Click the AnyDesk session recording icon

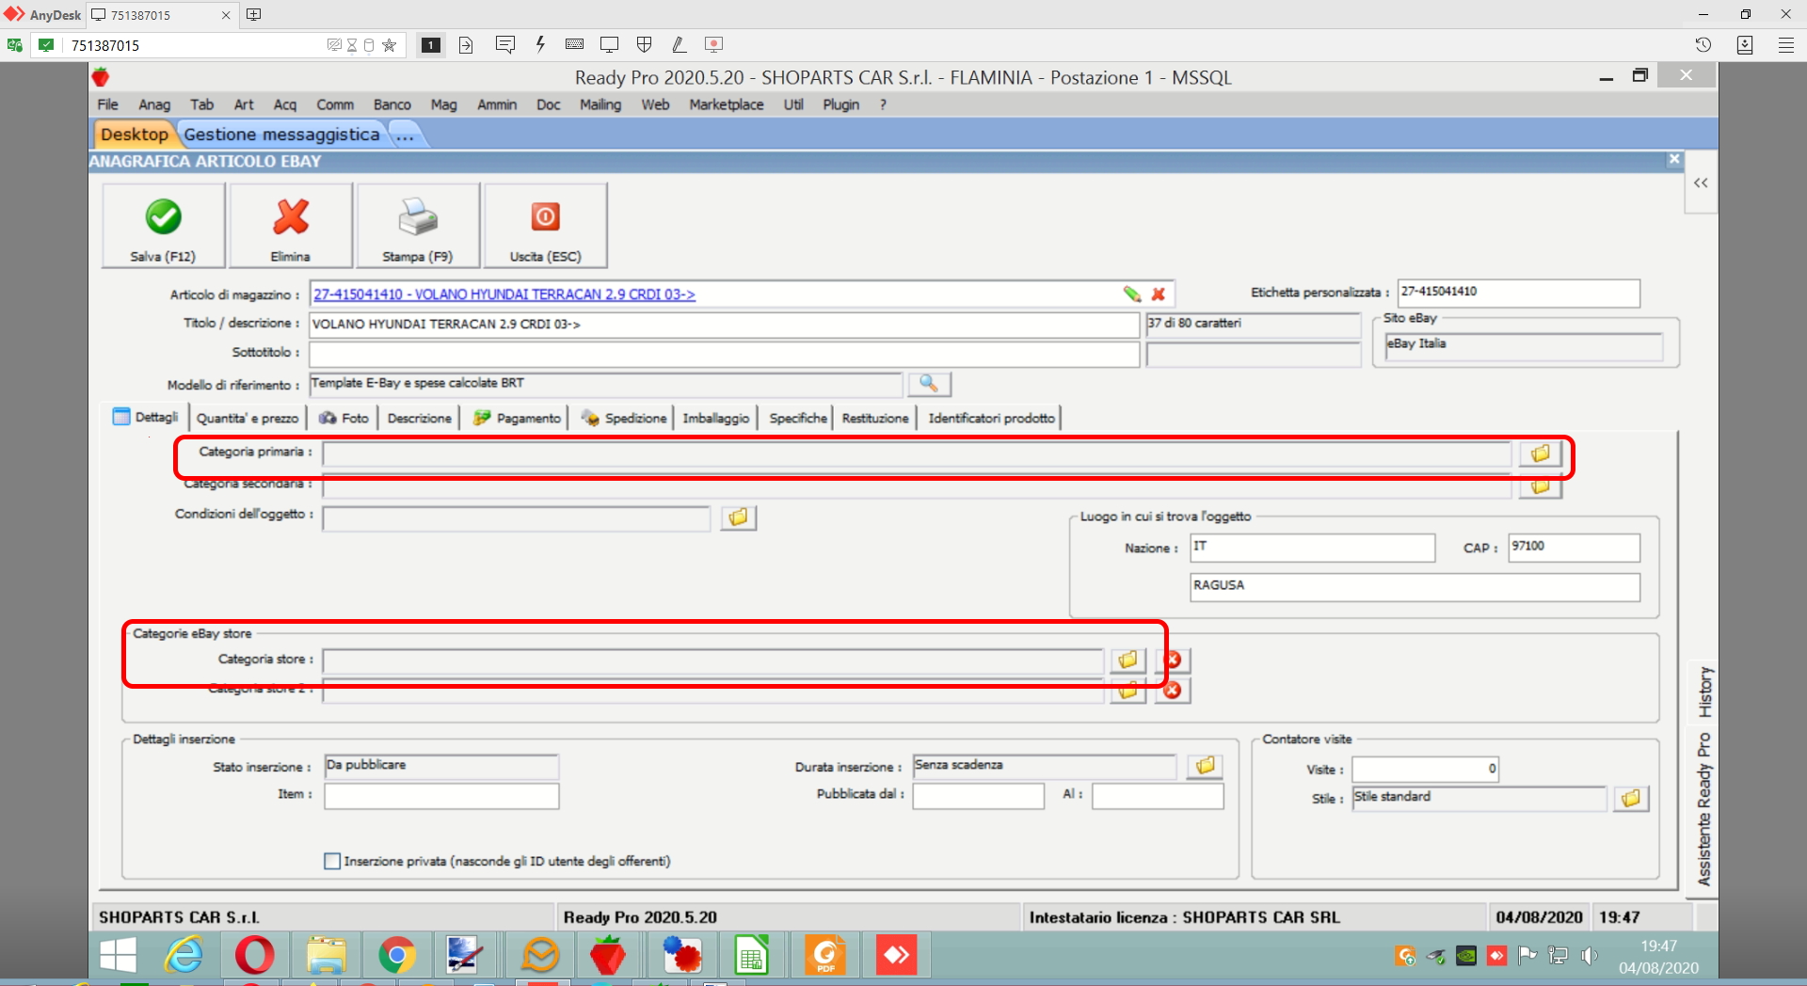coord(714,44)
